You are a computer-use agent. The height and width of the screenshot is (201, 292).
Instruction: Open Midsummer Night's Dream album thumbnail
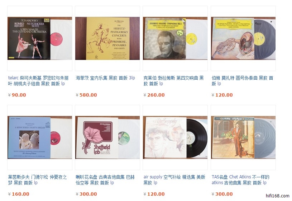(40, 137)
